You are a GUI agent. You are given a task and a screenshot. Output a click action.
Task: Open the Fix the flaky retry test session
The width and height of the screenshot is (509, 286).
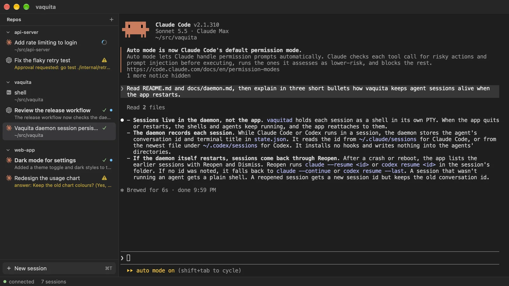[x=59, y=64]
